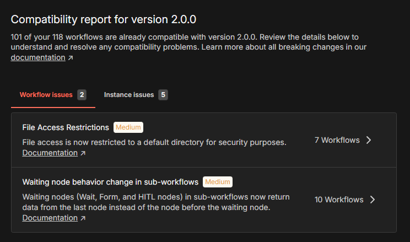Click the Instance issues count badge showing 5
This screenshot has height=242, width=410.
click(163, 95)
